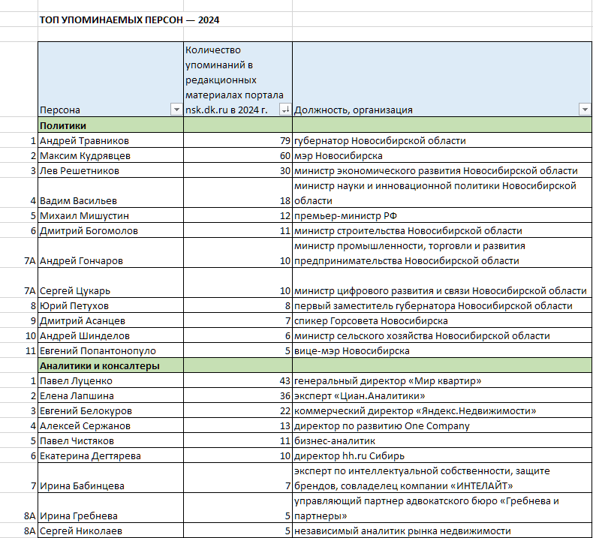Screen dimensions: 593x538
Task: Open the Должность, организация filter dropdown
Action: [585, 110]
